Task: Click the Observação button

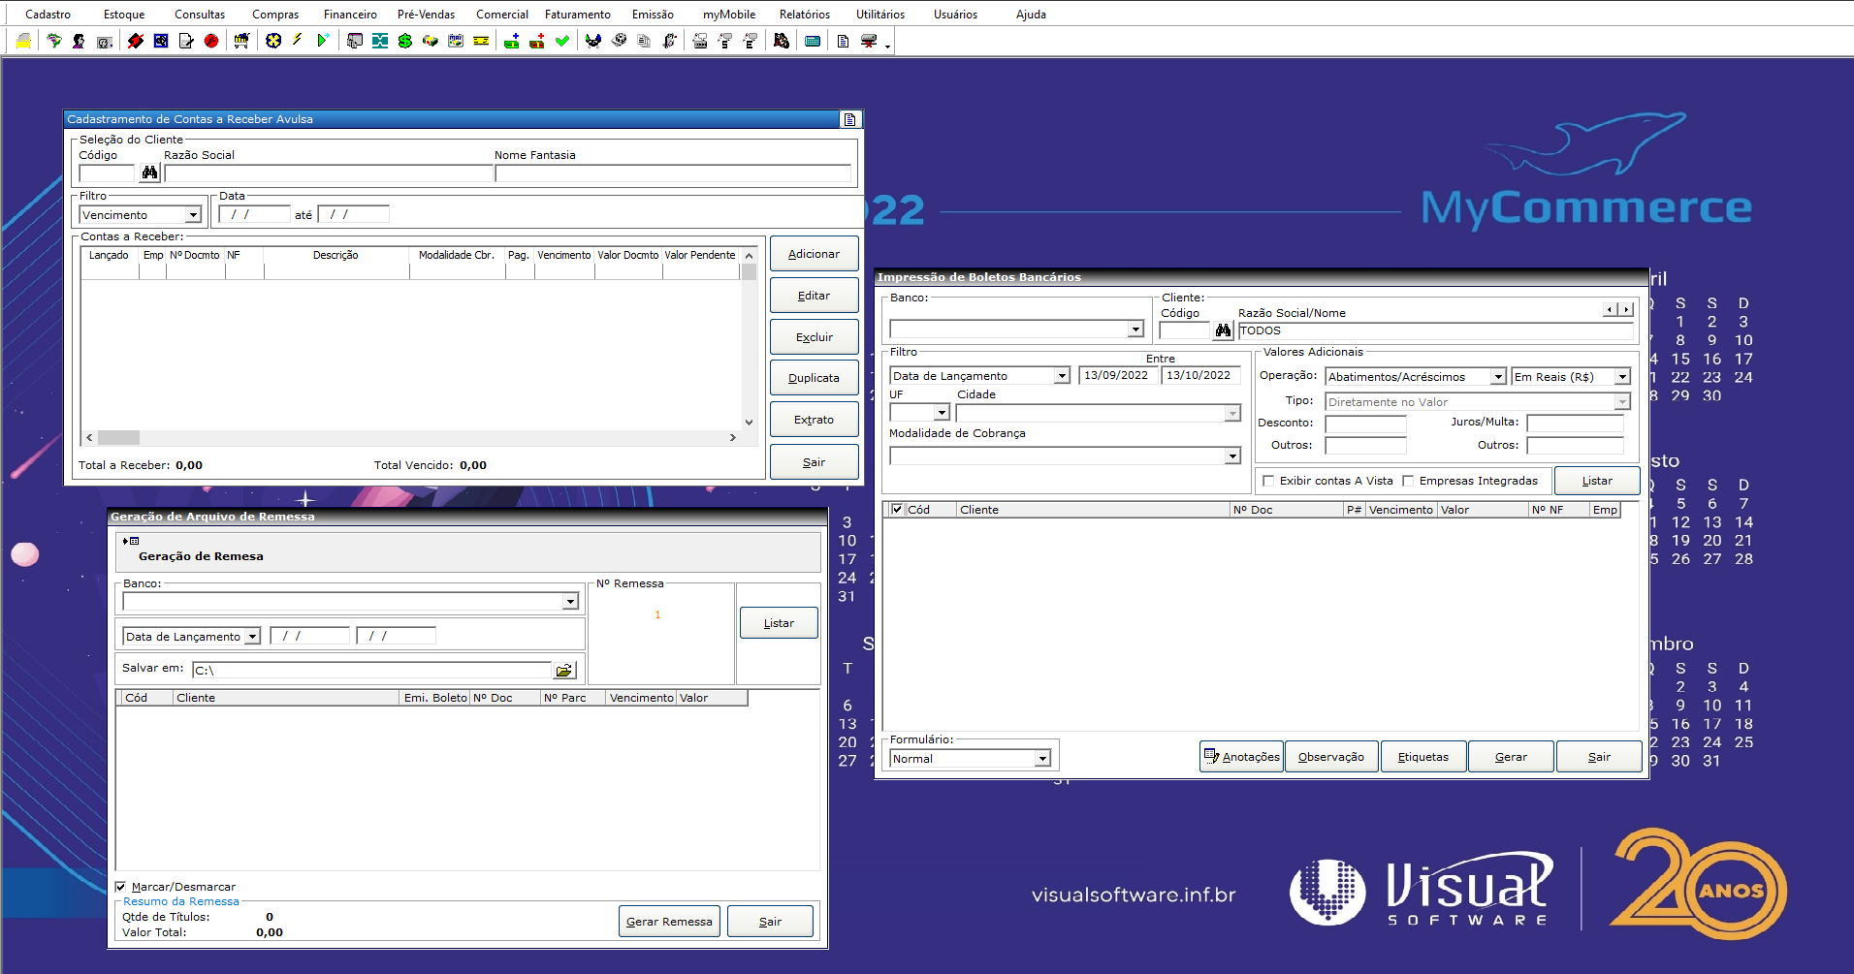Action: (1330, 757)
